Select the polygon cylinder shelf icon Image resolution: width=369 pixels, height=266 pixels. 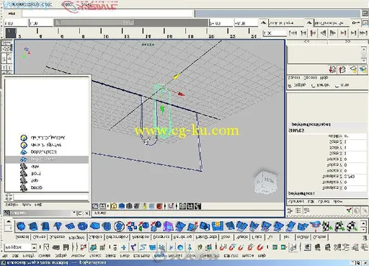click(45, 226)
